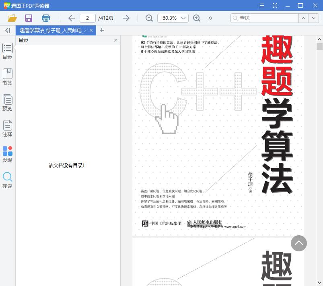Open the 60.3% zoom level dropdown
The height and width of the screenshot is (286, 323).
click(x=173, y=18)
